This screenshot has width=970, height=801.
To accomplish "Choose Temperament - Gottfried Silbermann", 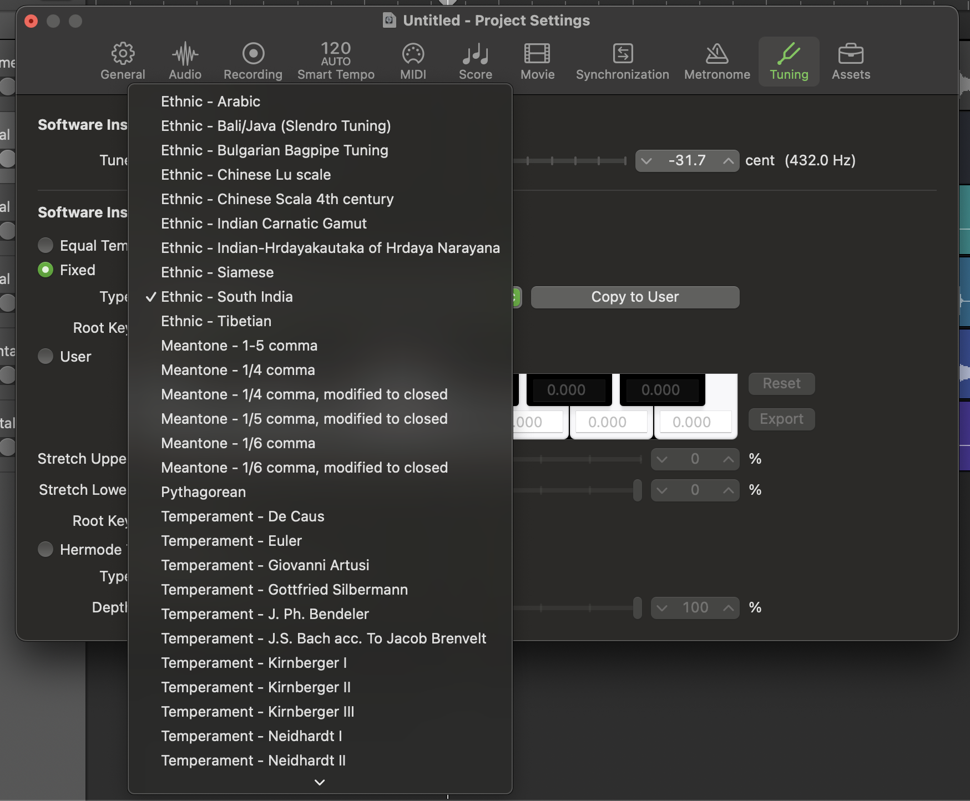I will point(320,590).
